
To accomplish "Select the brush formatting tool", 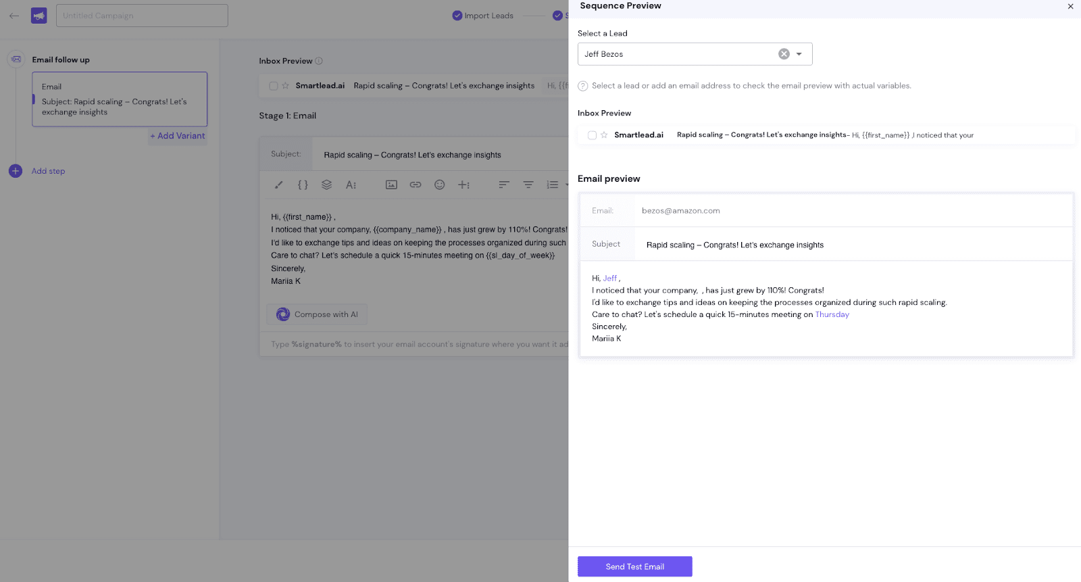I will pyautogui.click(x=278, y=185).
